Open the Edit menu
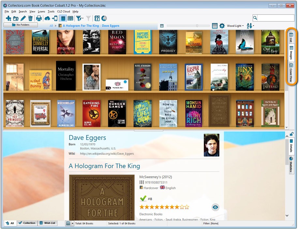This screenshot has height=229, width=300. pos(14,11)
